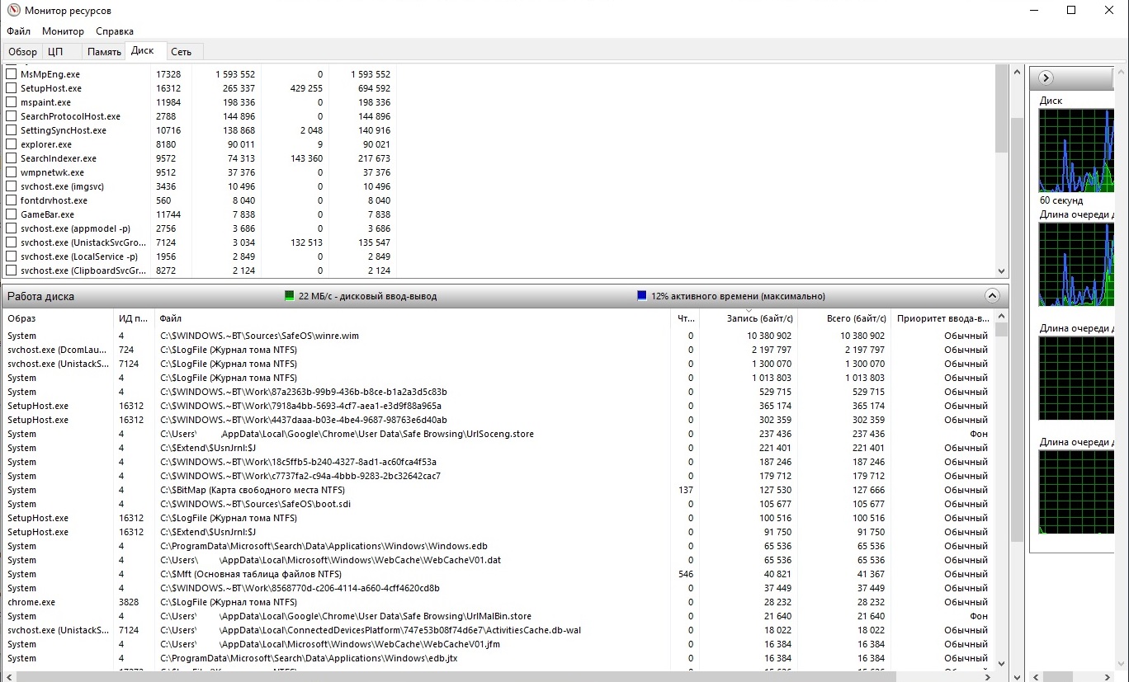Click the green disk I/O legend square
1129x682 pixels.
point(289,296)
